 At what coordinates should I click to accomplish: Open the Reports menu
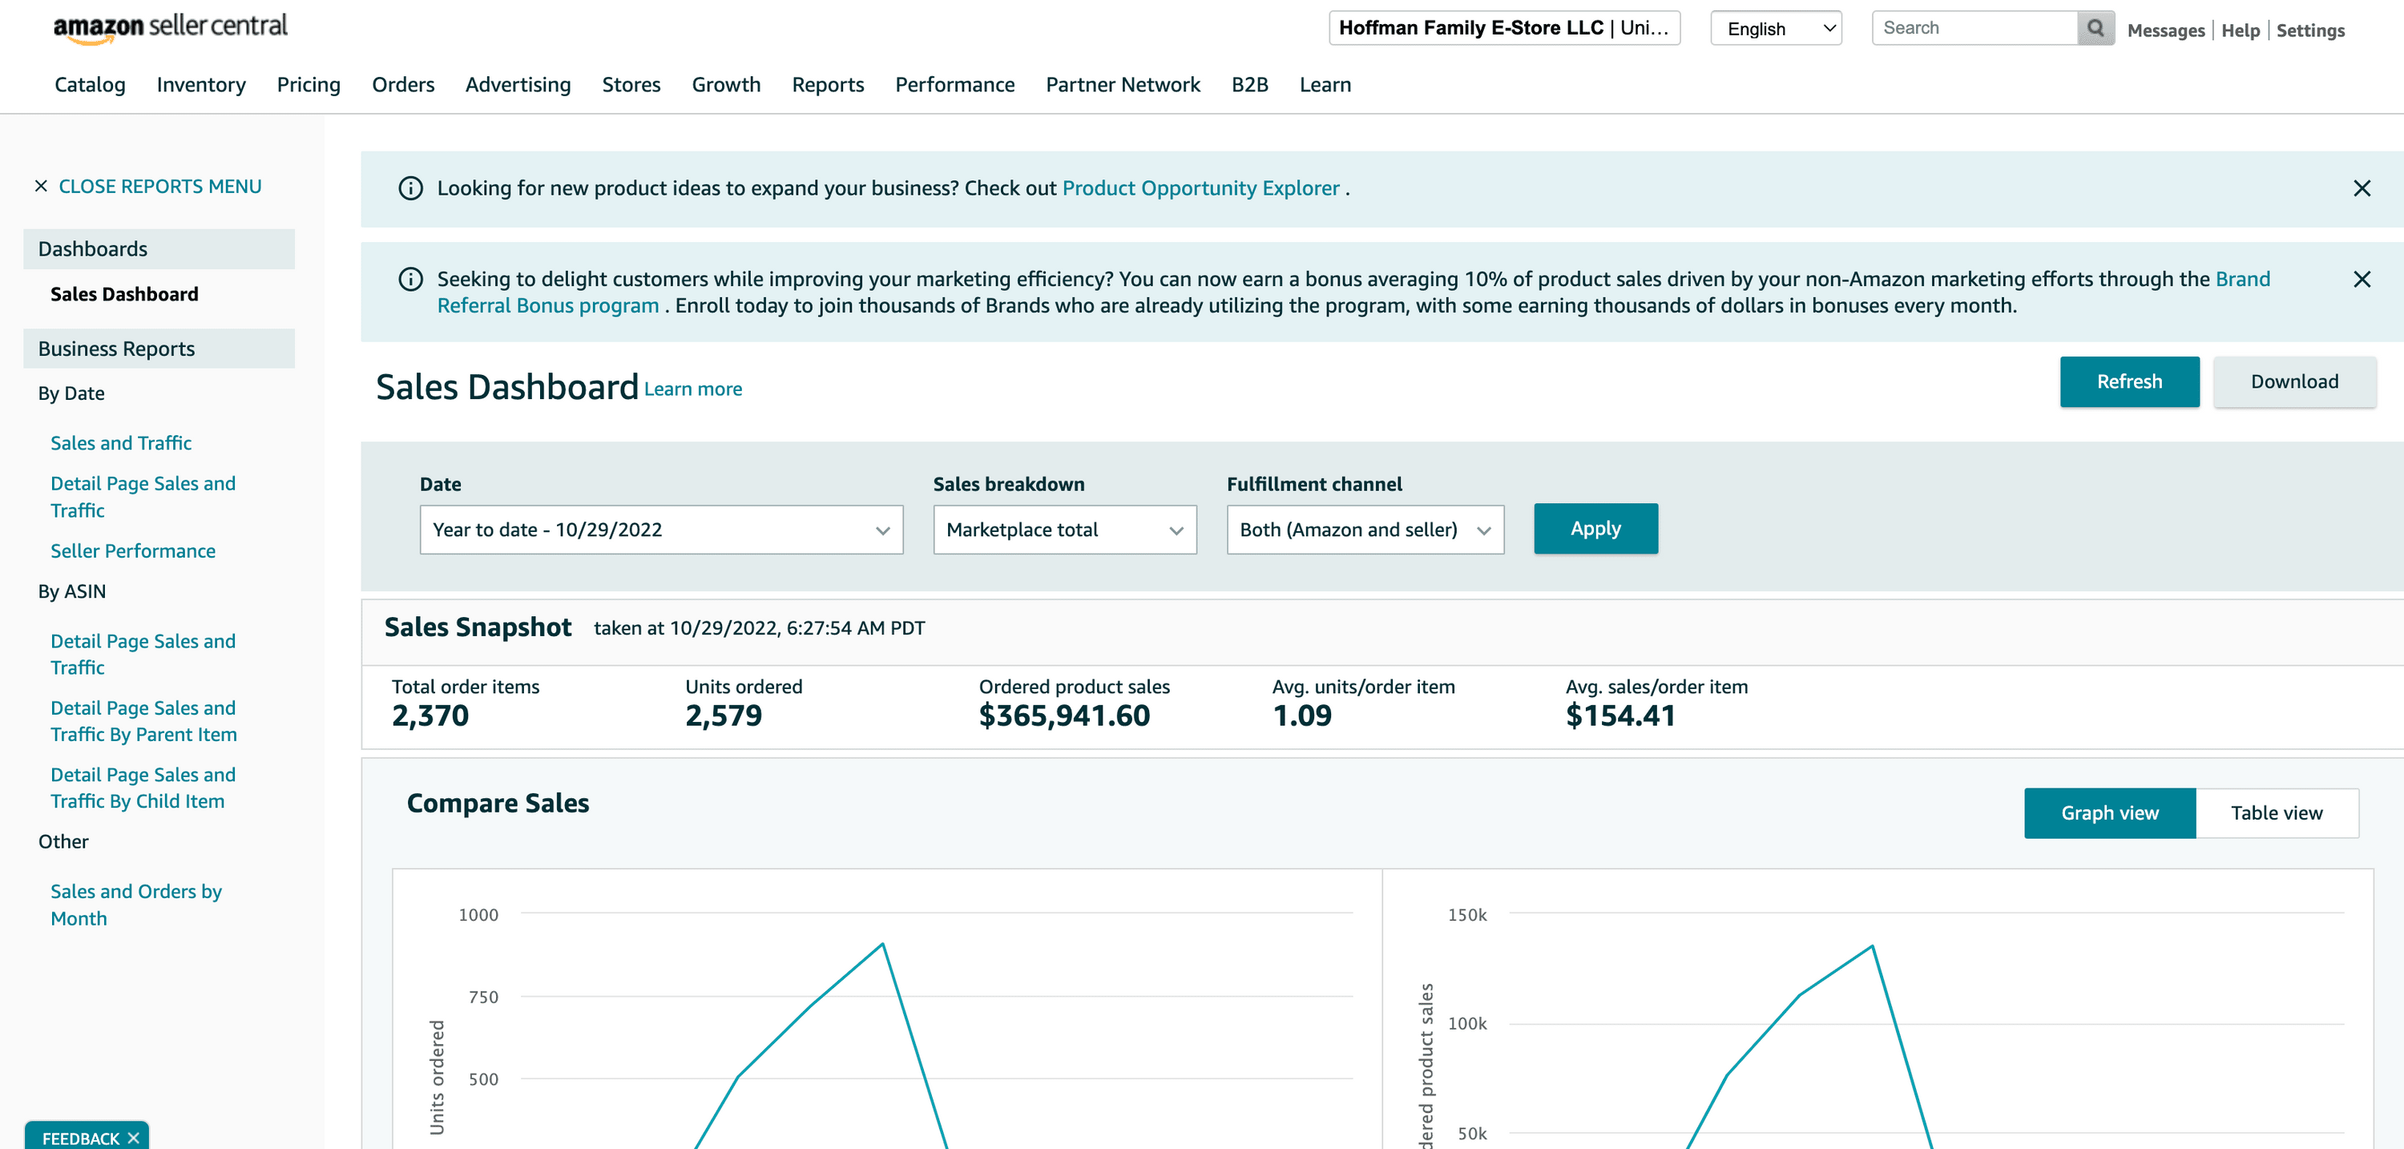pos(828,85)
